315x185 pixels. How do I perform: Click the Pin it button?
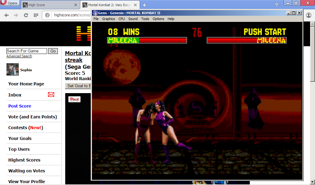74,99
